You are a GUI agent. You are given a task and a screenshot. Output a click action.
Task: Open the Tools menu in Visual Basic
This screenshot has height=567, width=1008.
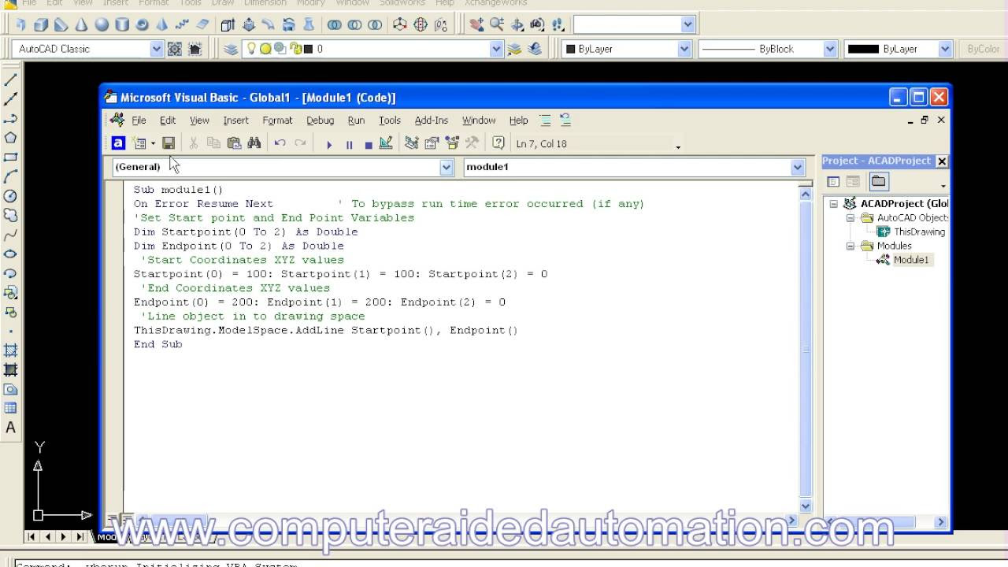point(389,120)
